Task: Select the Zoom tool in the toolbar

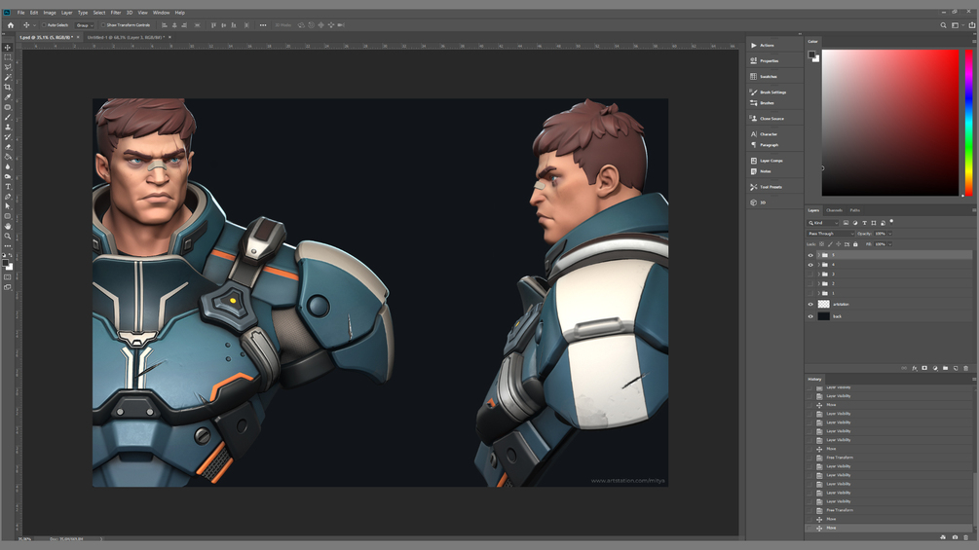Action: click(x=8, y=236)
